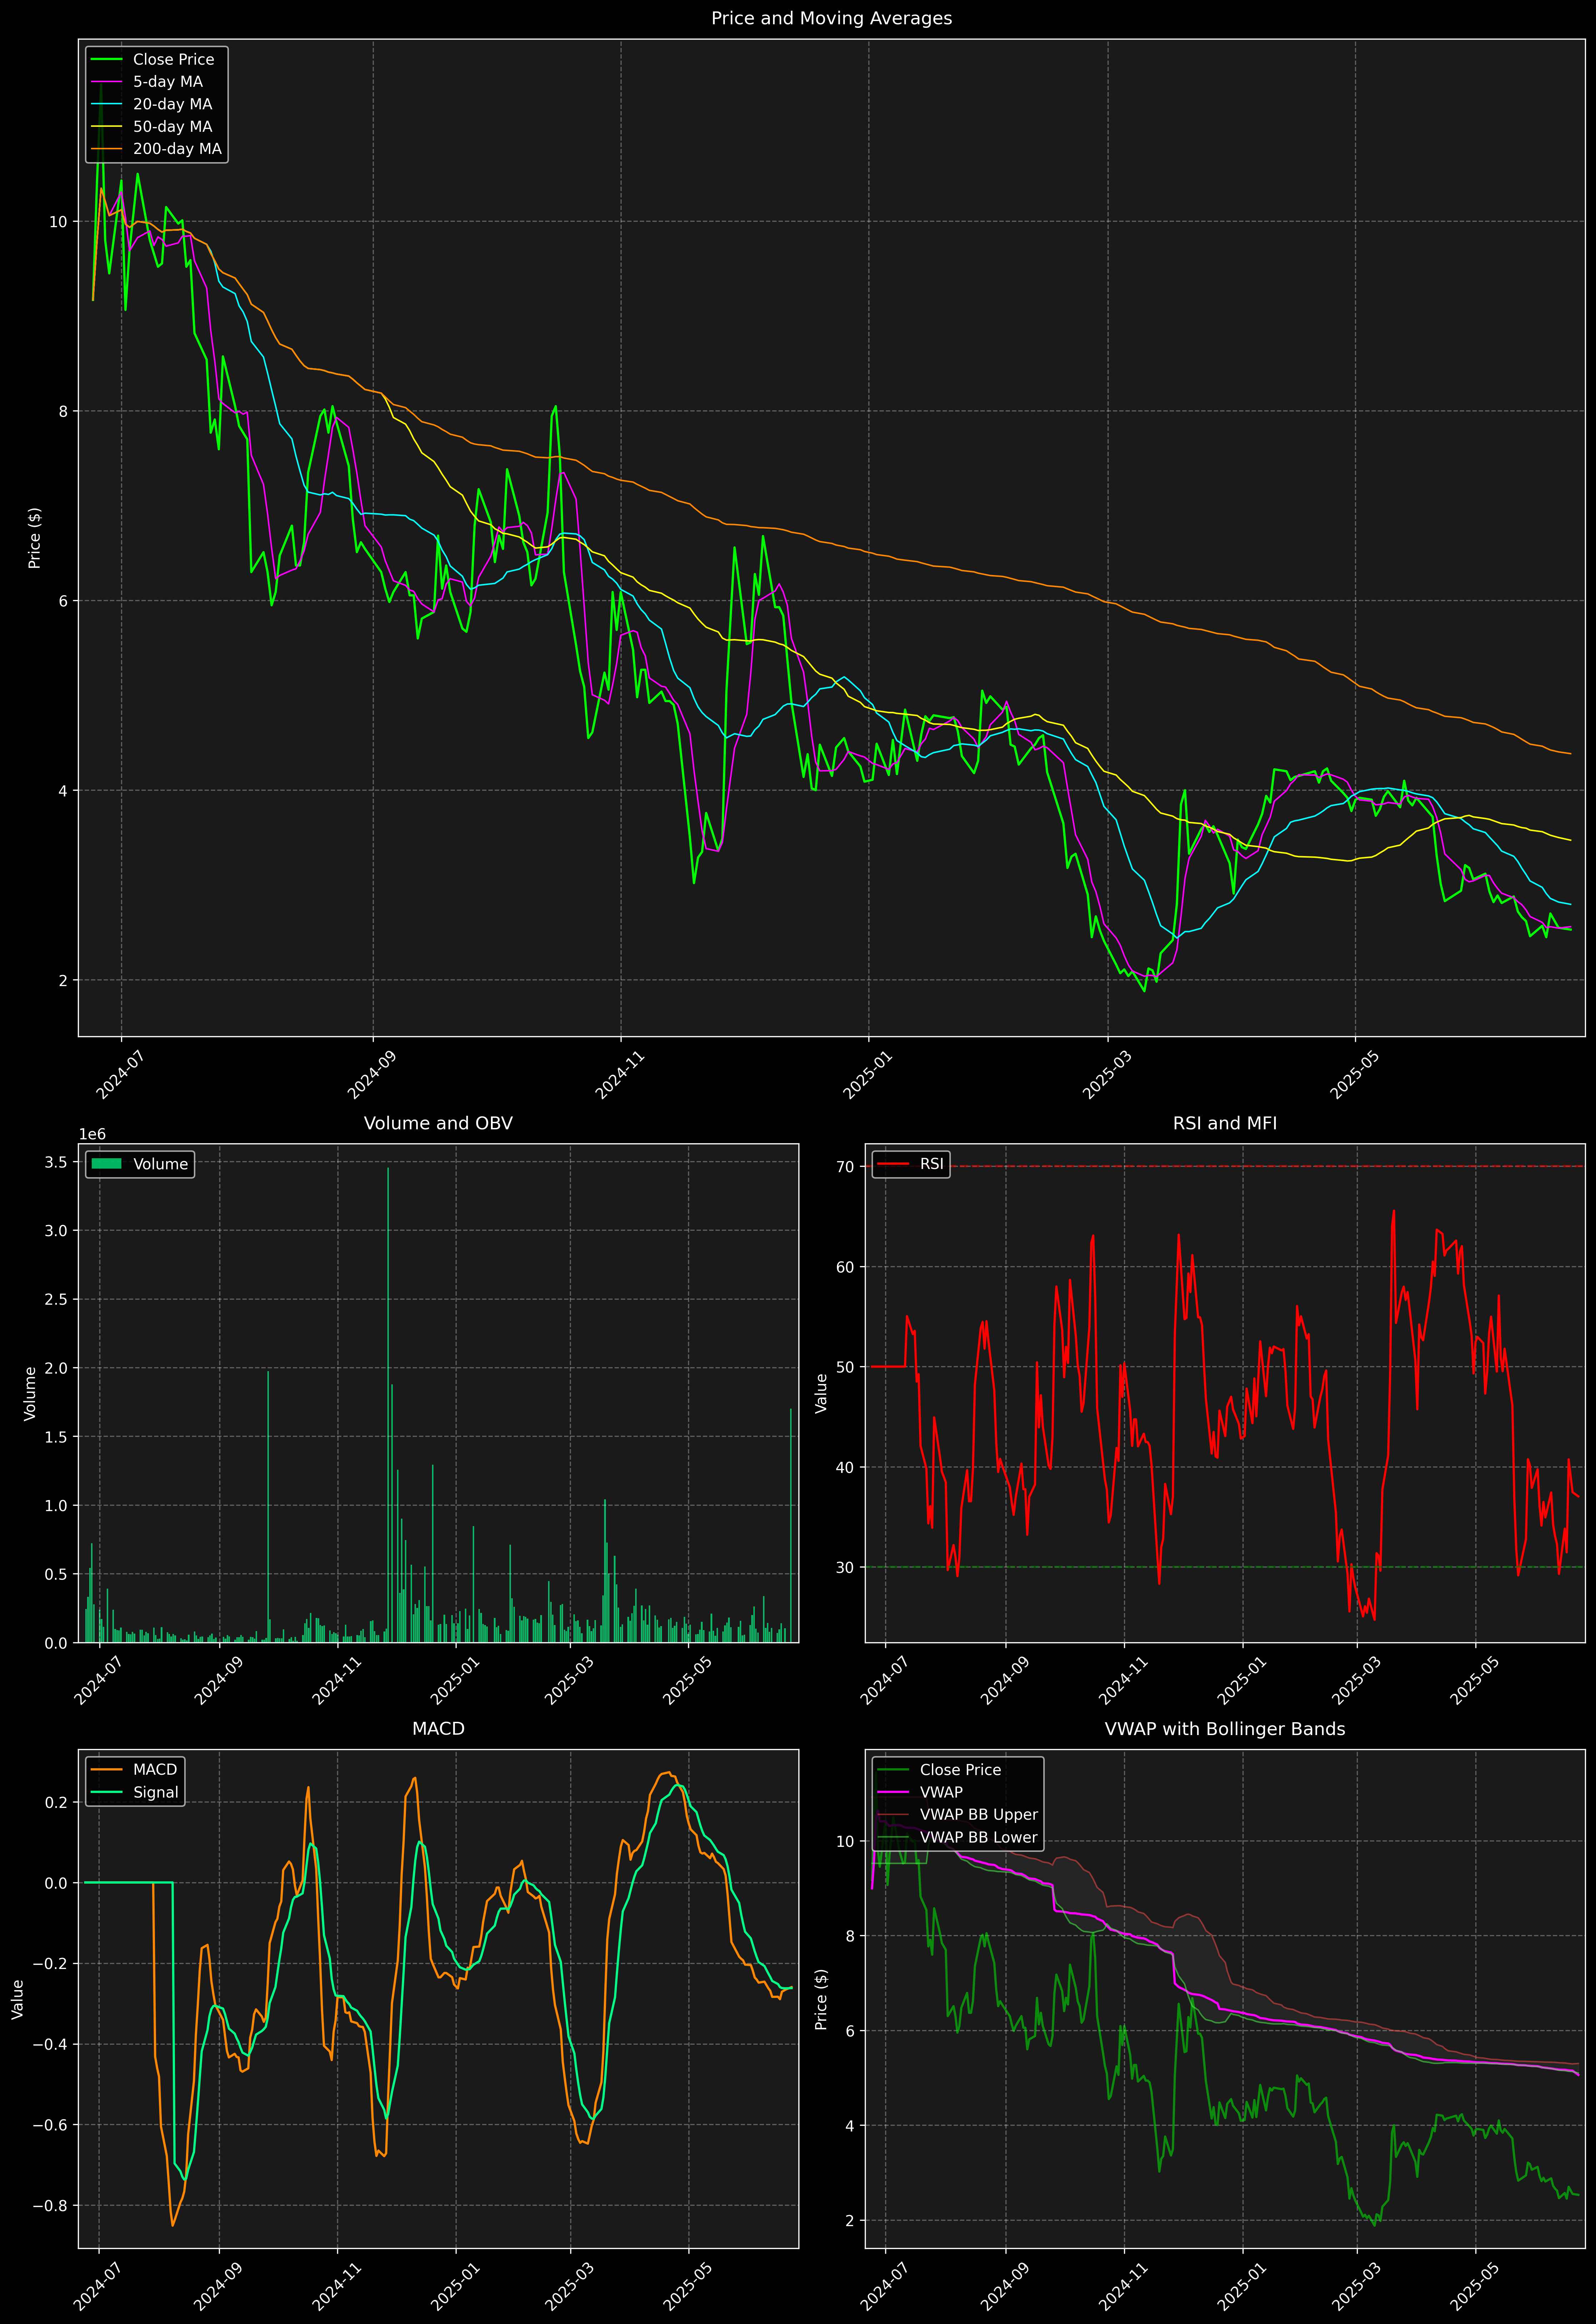Click the 'RSI and MFI' chart title
The height and width of the screenshot is (2324, 1596).
tap(1225, 1123)
